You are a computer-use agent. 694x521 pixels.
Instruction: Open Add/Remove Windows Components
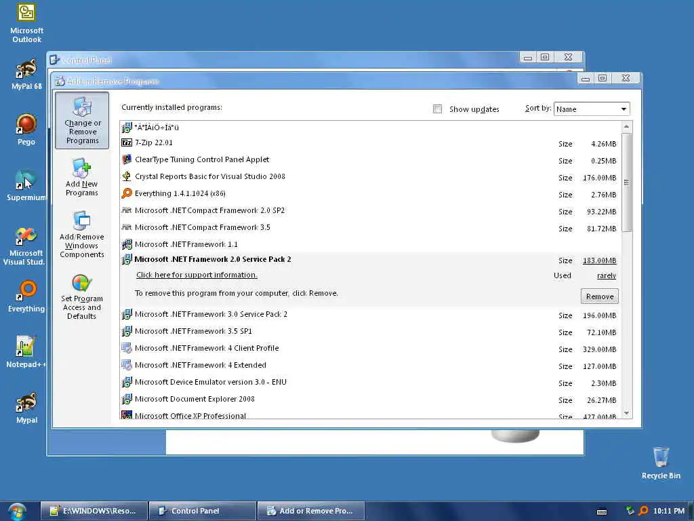tap(82, 234)
